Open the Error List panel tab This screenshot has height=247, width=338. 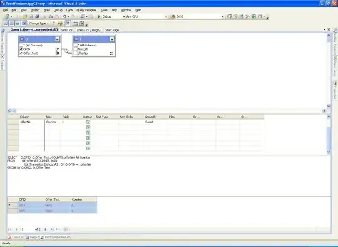16,237
